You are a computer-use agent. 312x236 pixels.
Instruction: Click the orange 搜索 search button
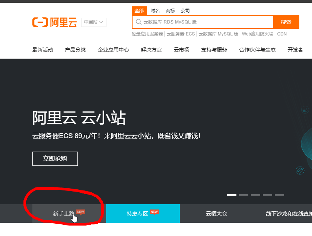286,22
